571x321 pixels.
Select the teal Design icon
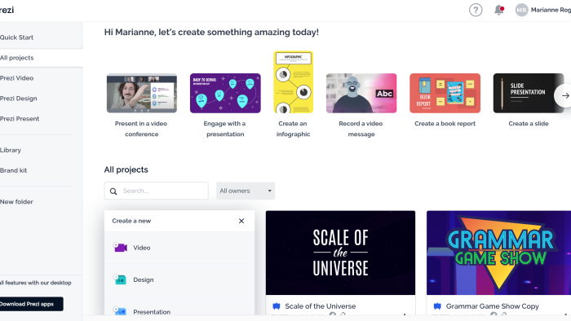(120, 279)
